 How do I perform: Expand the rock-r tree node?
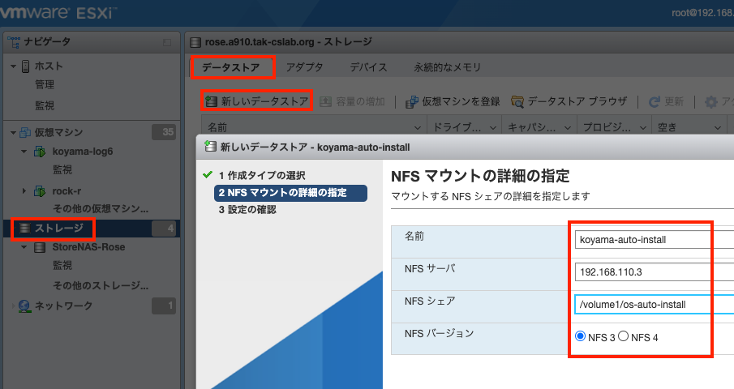tap(24, 190)
